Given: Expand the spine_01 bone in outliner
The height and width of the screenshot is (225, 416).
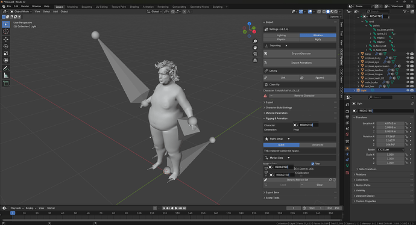Looking at the screenshot, I should (371, 34).
